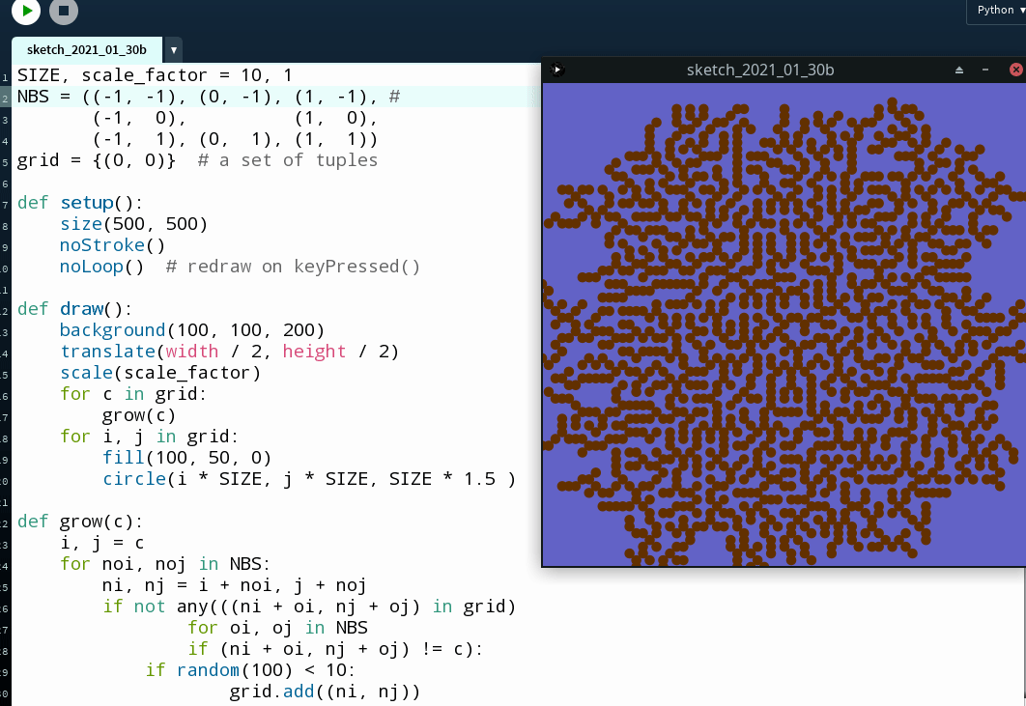Click the 'def grow(c):' line
This screenshot has width=1026, height=706.
pyautogui.click(x=79, y=522)
